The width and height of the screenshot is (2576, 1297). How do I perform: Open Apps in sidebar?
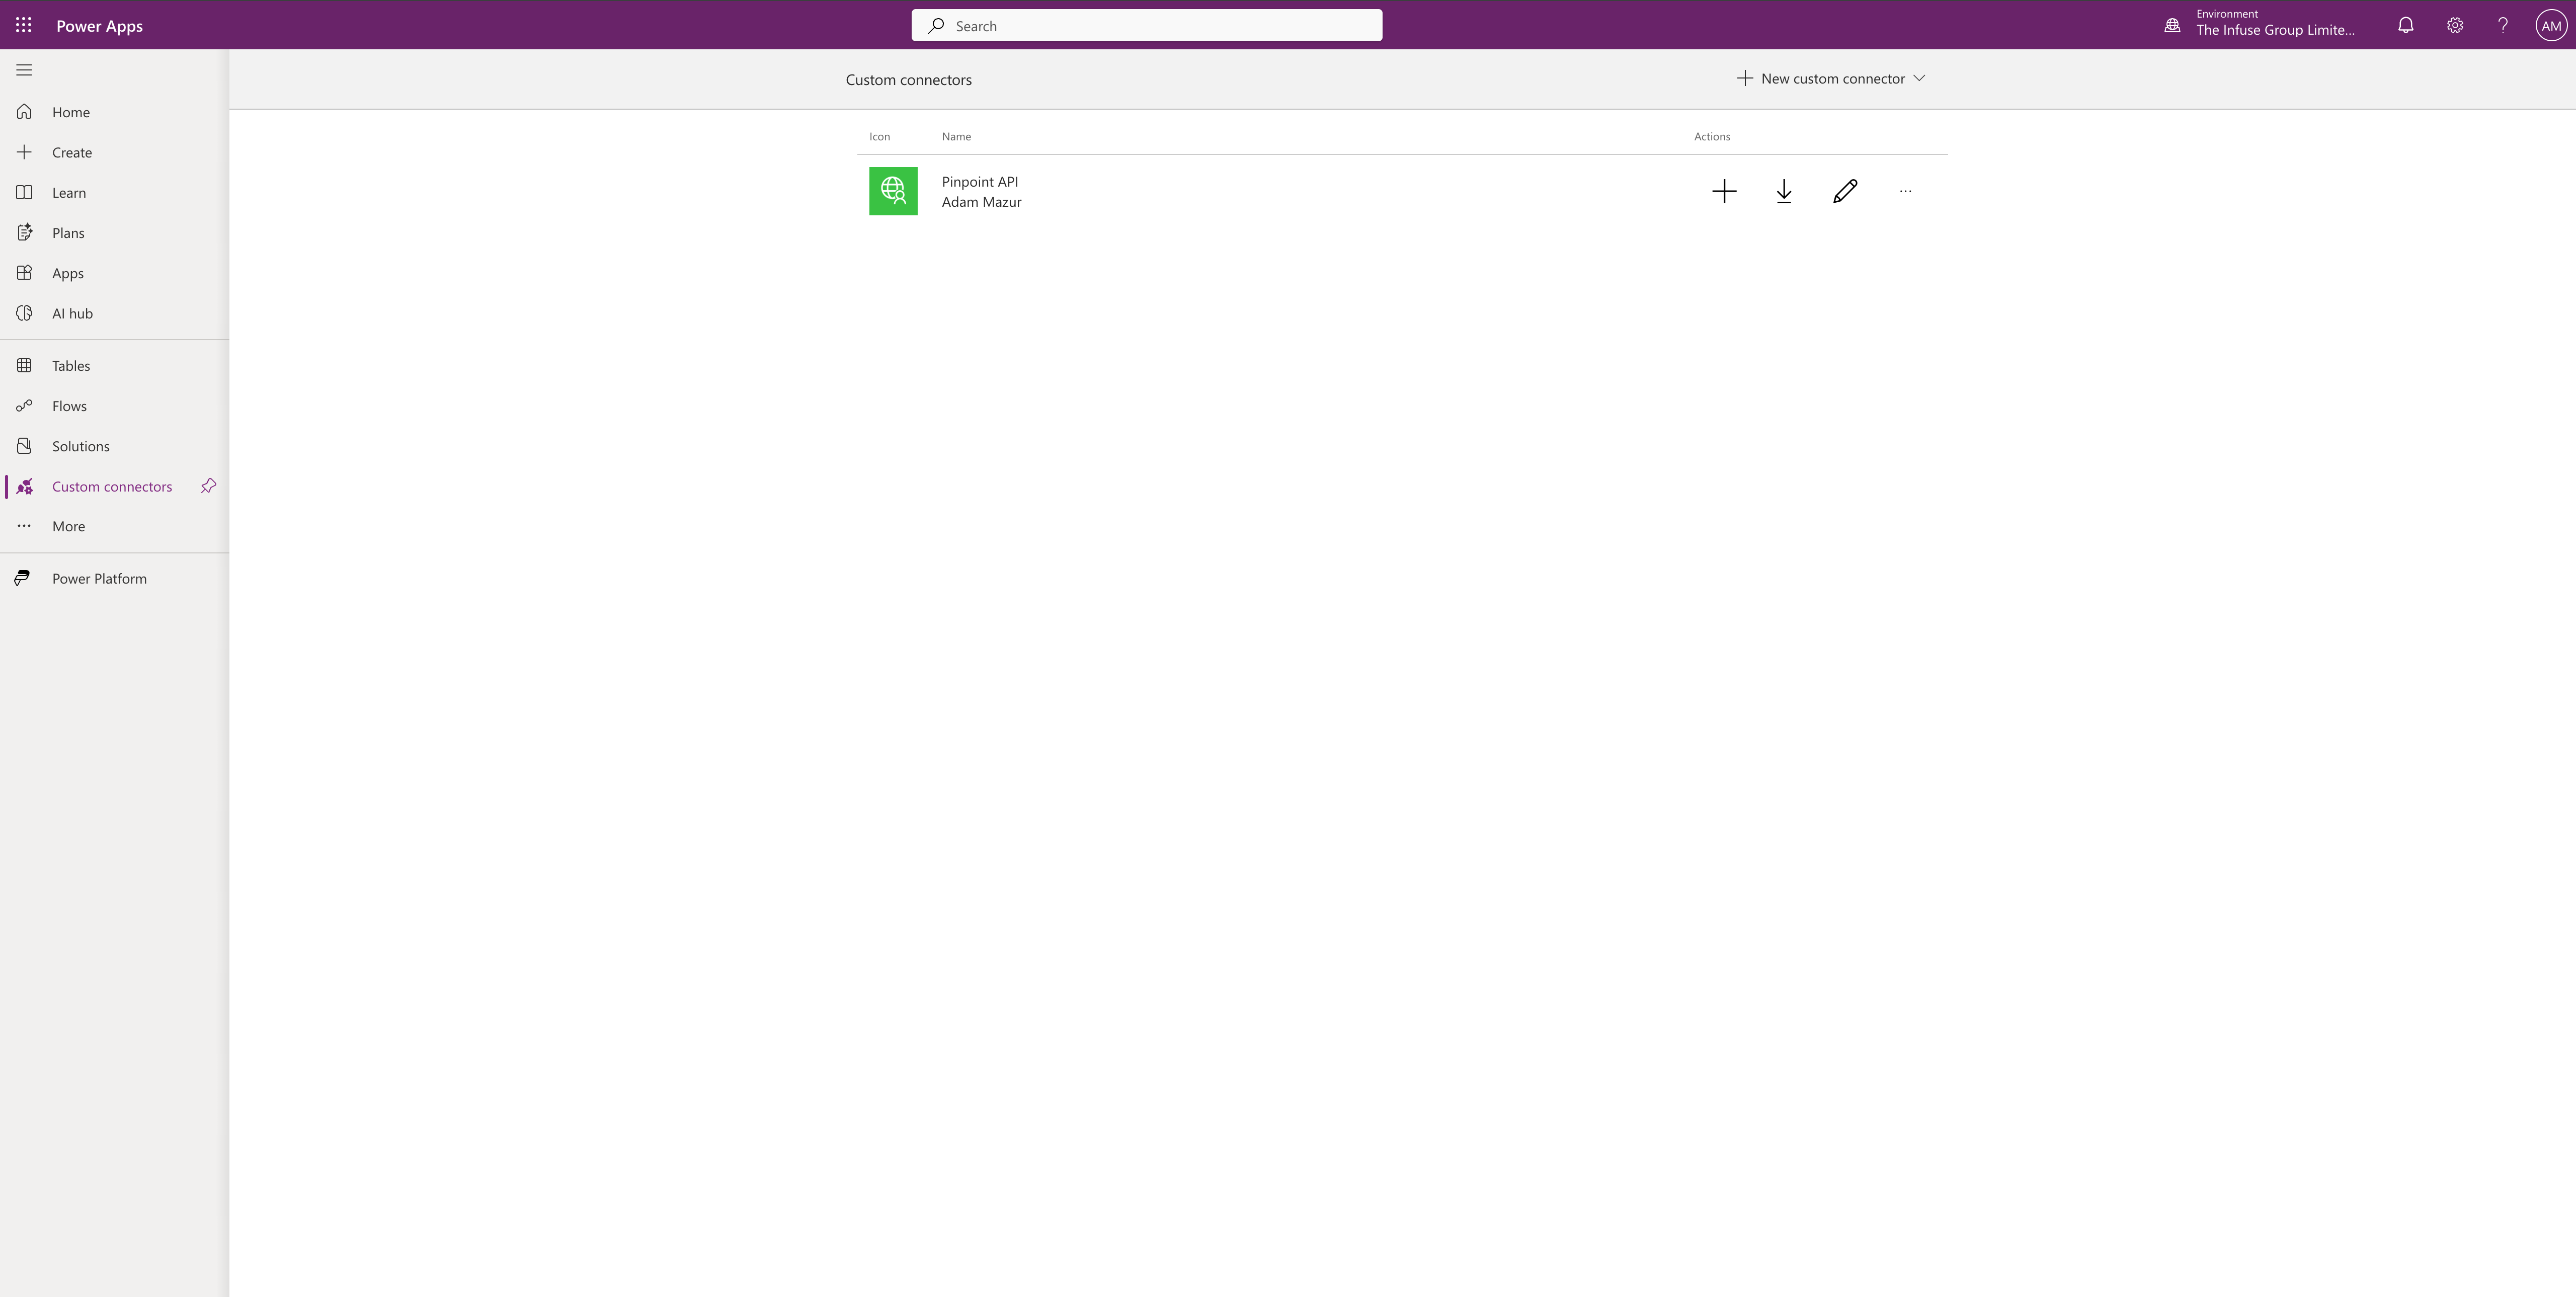114,273
